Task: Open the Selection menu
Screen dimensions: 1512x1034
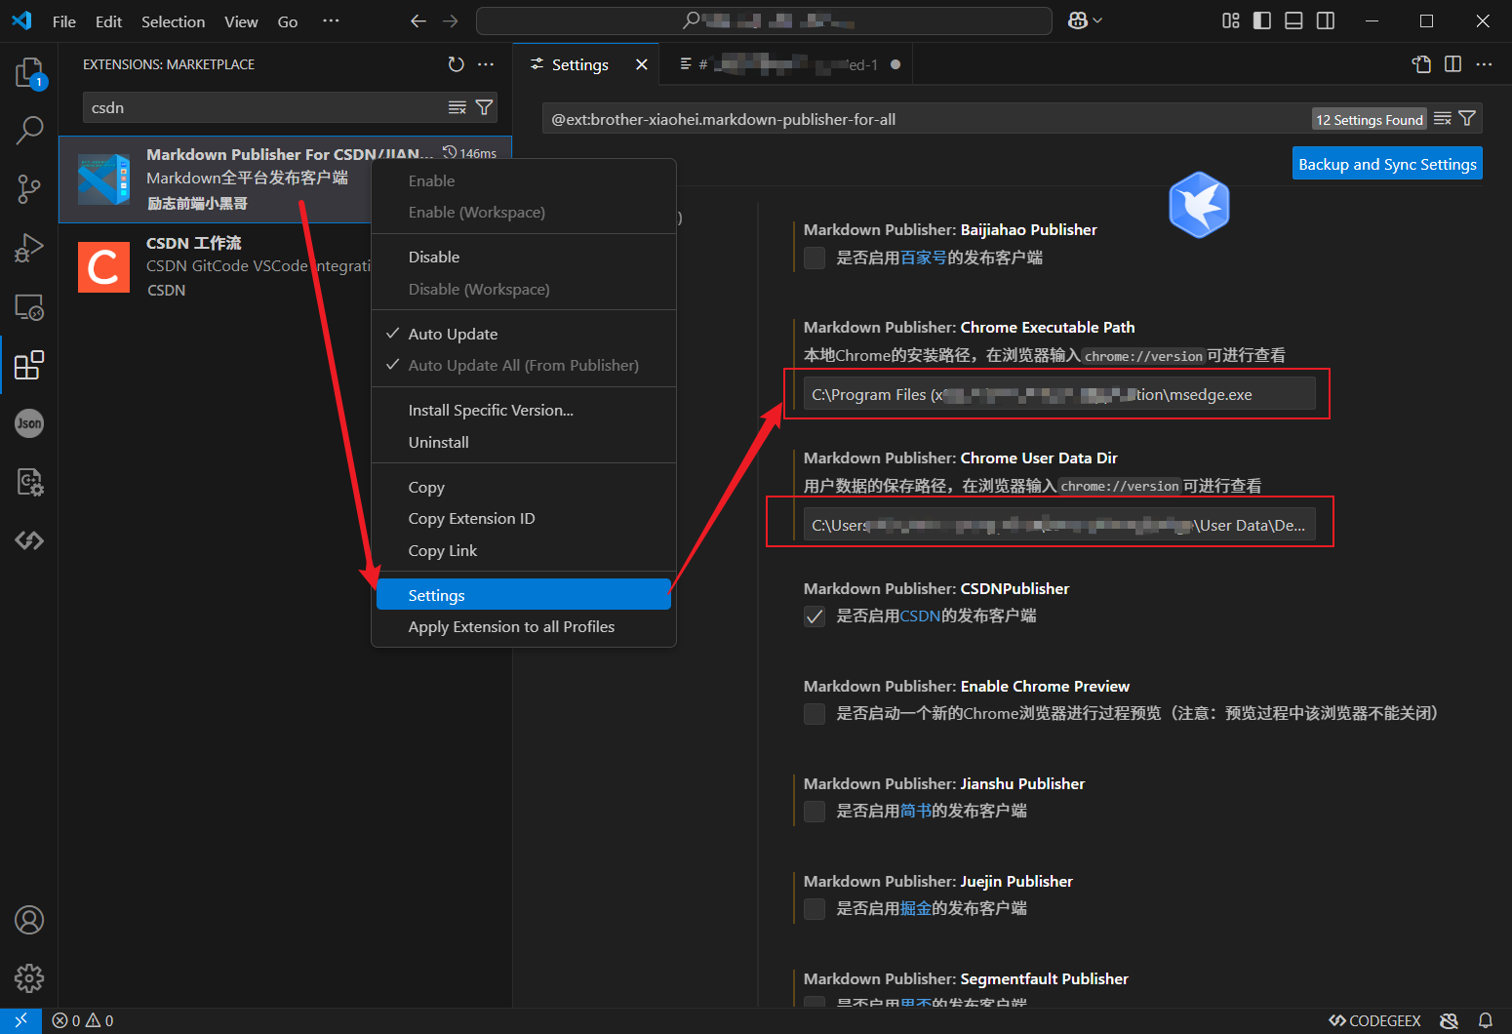Action: [x=173, y=21]
